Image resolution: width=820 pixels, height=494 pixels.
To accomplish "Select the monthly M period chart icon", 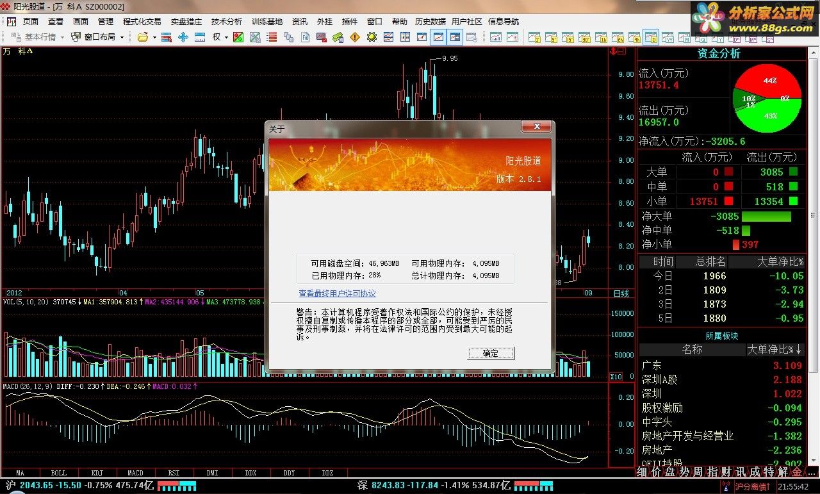I will [x=684, y=37].
